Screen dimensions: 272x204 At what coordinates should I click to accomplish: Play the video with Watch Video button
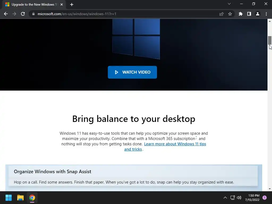point(132,72)
